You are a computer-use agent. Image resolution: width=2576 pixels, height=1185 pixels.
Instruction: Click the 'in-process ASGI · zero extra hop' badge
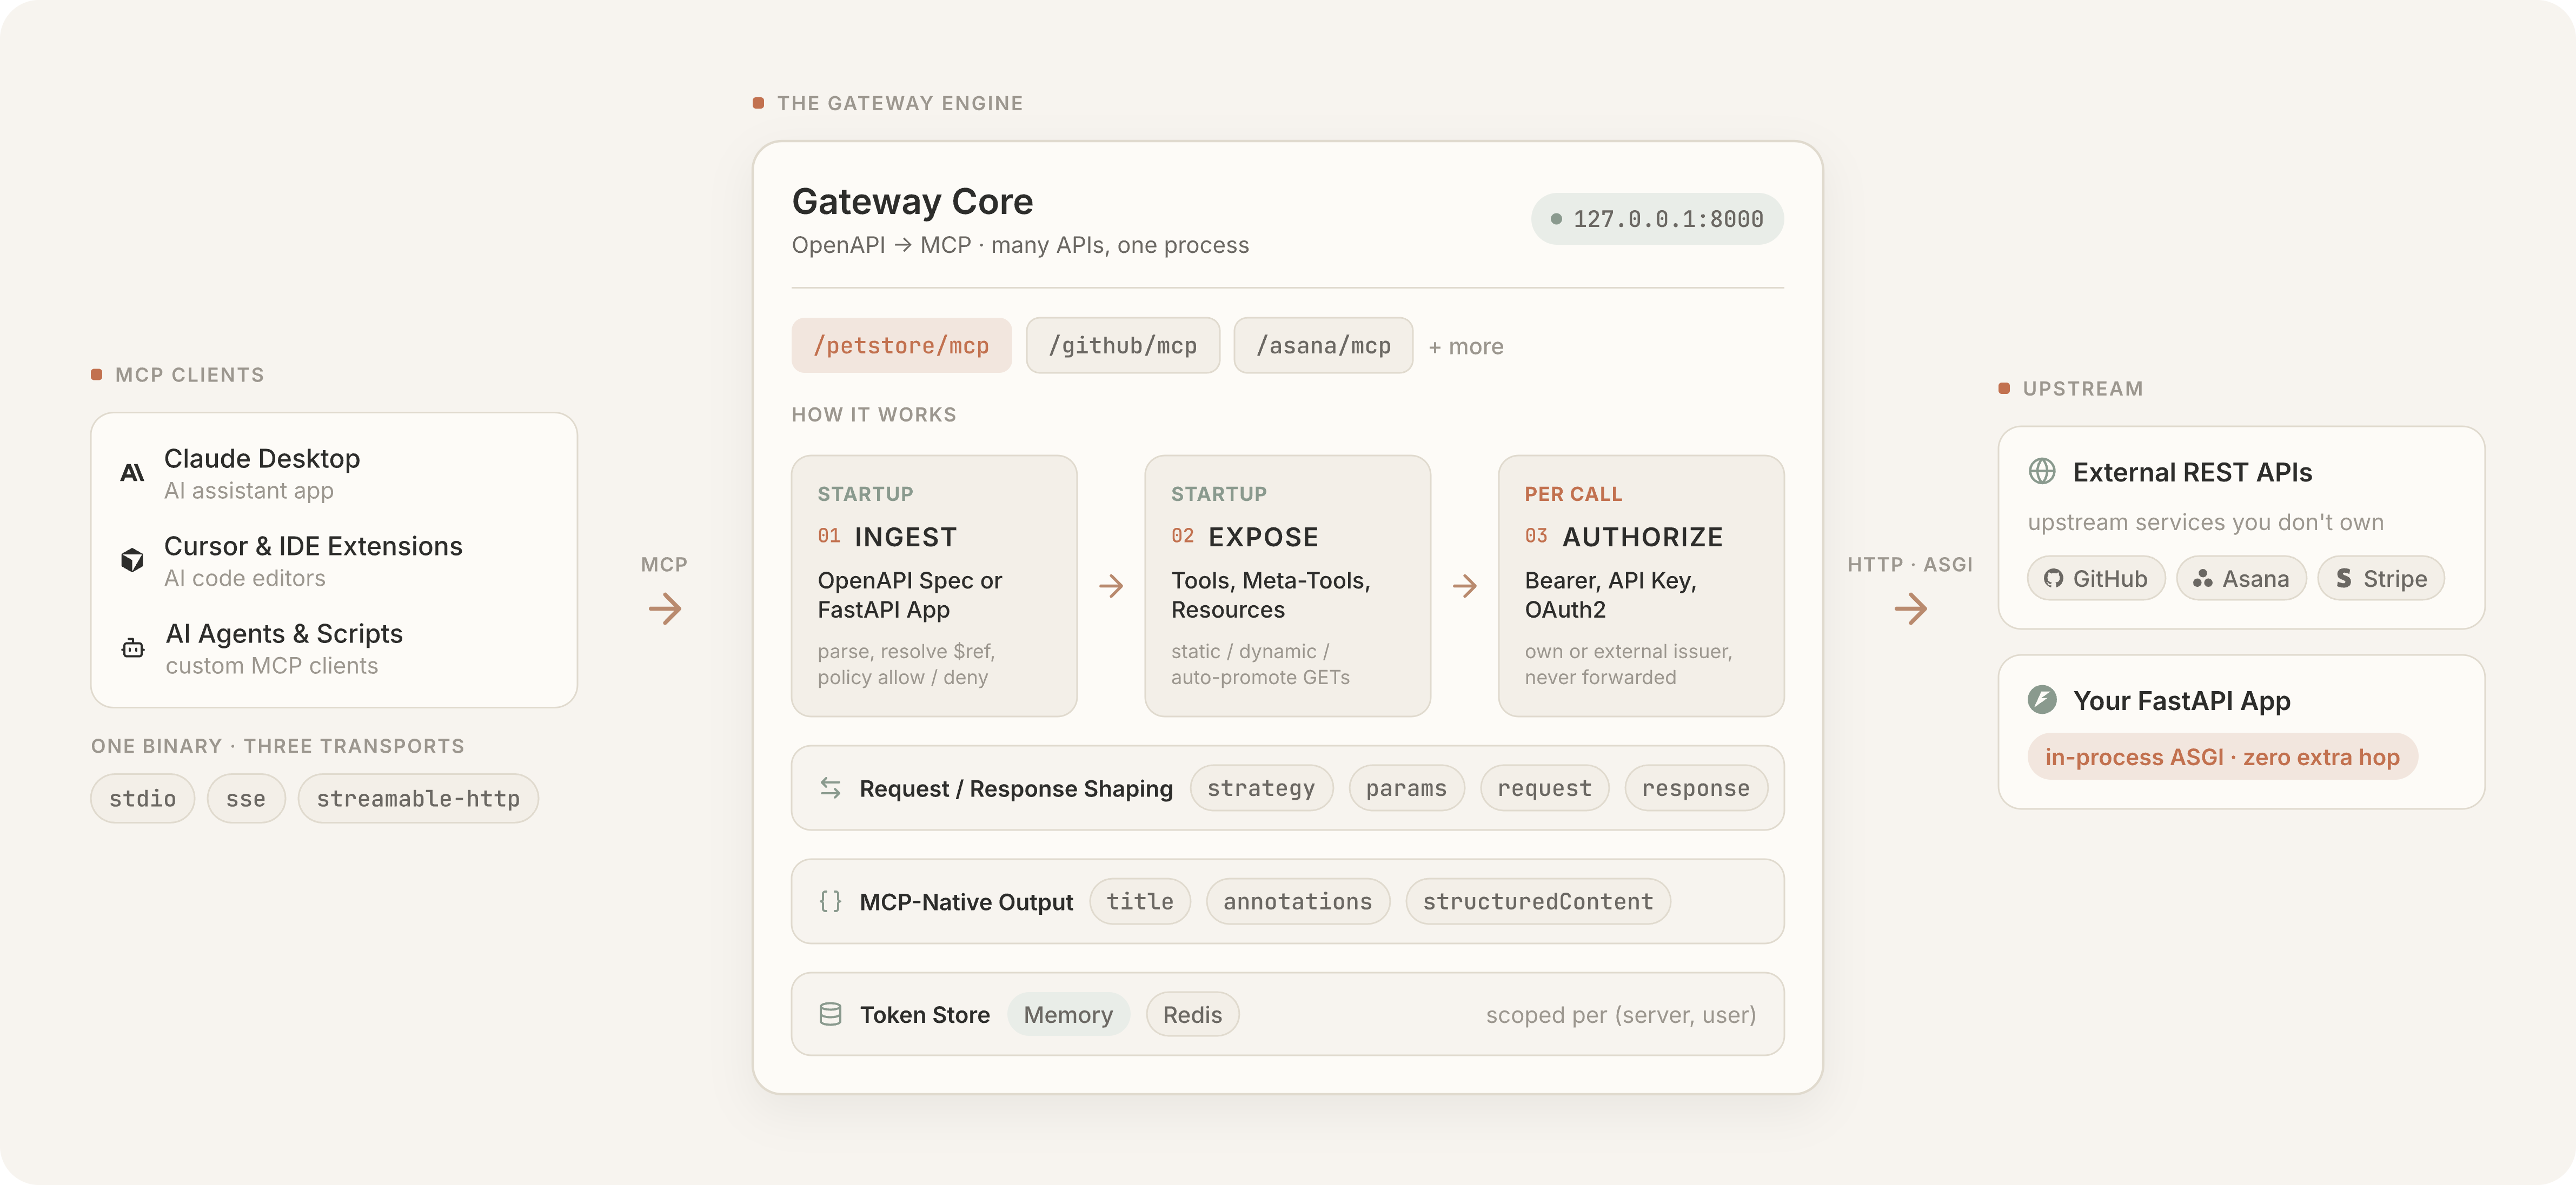[2222, 756]
